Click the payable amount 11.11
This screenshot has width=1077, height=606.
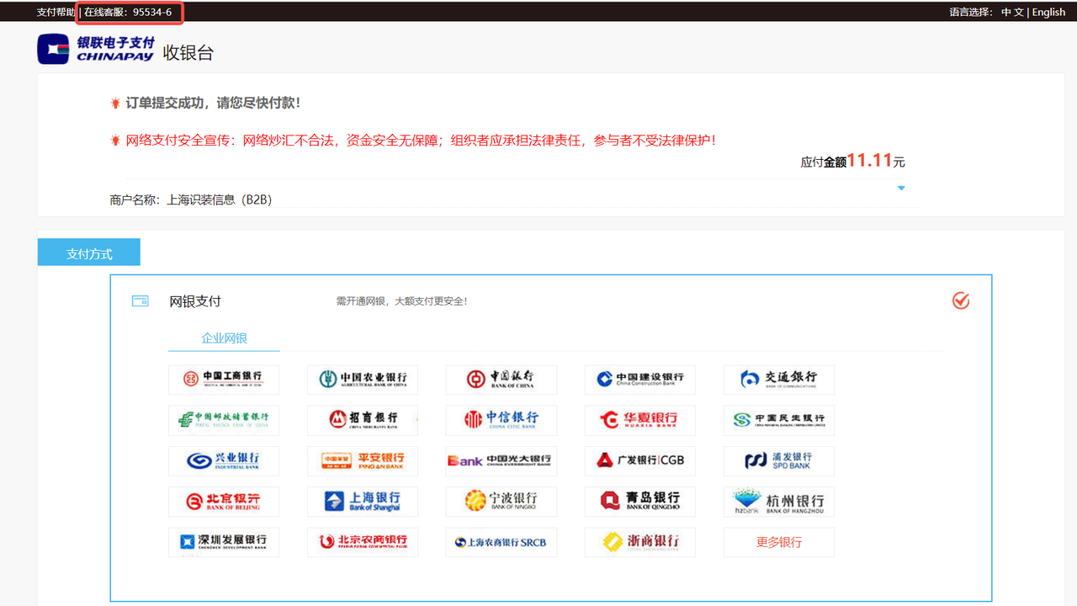tap(869, 160)
